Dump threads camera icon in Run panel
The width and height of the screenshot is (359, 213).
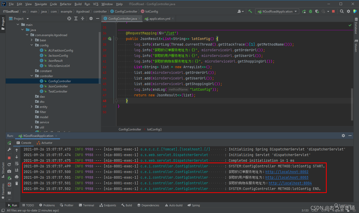pyautogui.click(x=9, y=171)
